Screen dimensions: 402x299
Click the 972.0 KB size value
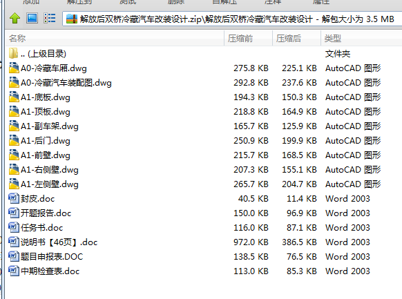point(251,242)
